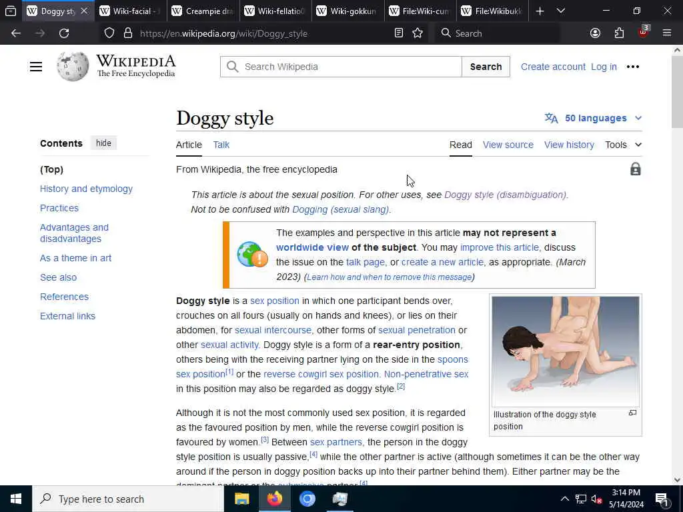Go back with the browser back arrow
The height and width of the screenshot is (512, 683).
click(x=16, y=33)
